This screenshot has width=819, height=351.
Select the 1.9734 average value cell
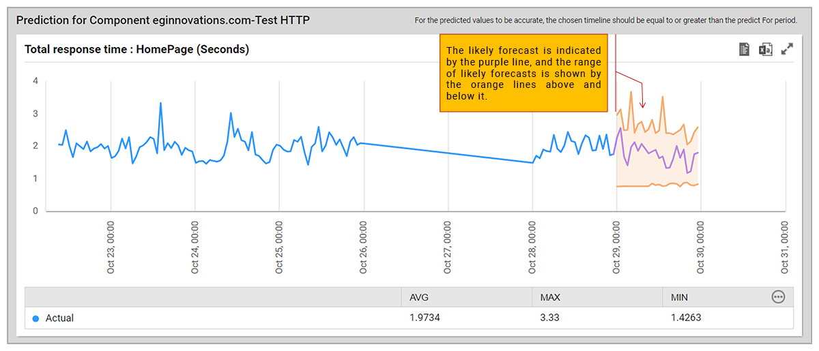[426, 318]
